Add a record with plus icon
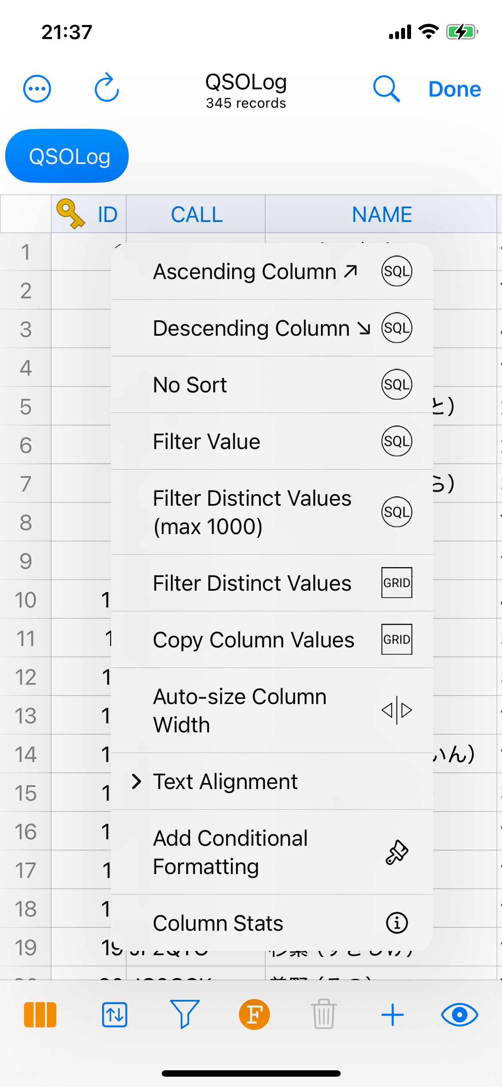The image size is (502, 1087). coord(393,1015)
